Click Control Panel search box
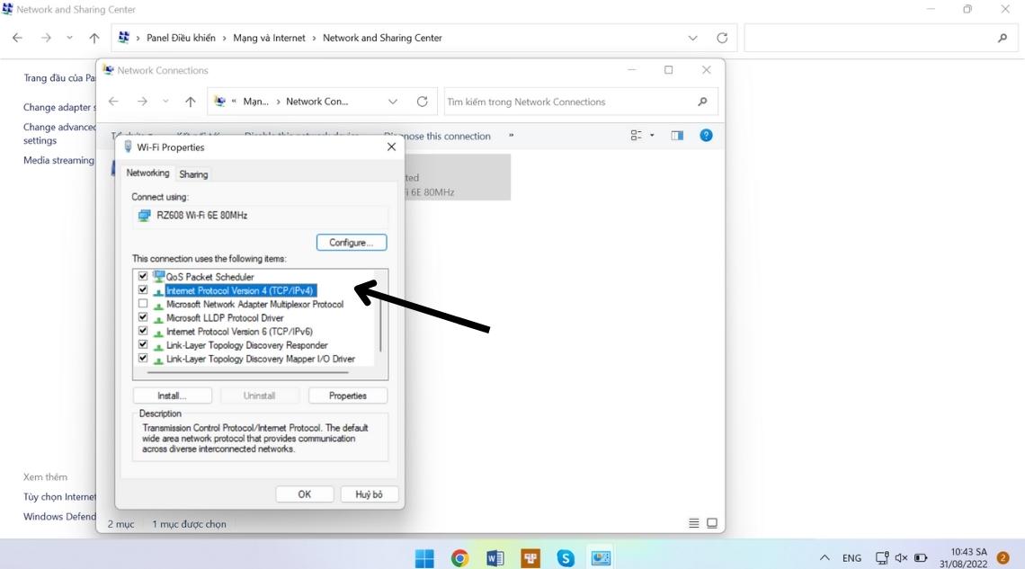 (x=880, y=38)
